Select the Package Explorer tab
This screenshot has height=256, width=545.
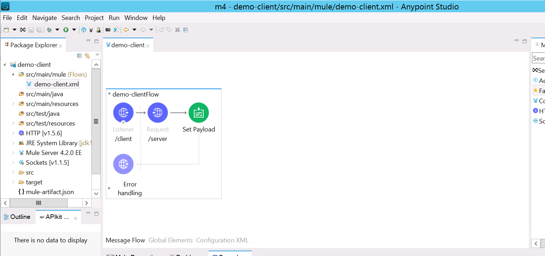tap(34, 45)
